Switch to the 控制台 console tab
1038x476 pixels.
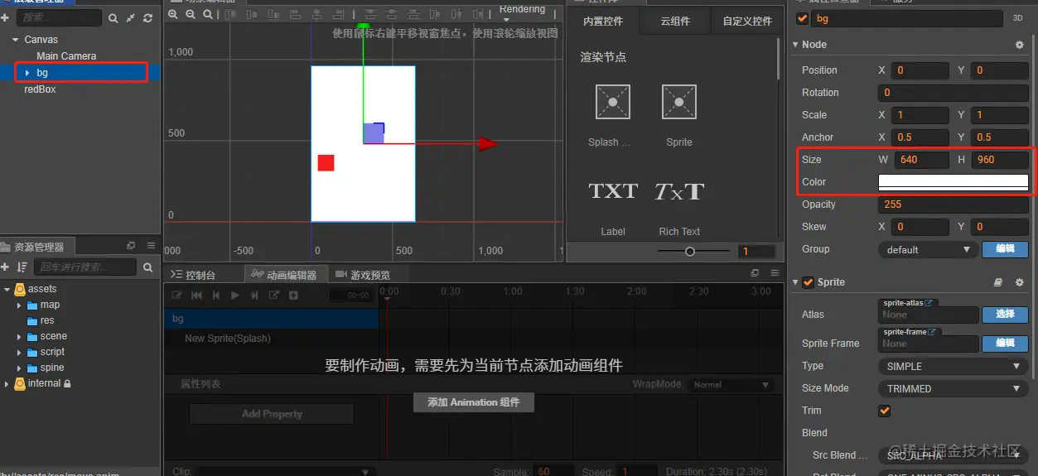(x=194, y=275)
